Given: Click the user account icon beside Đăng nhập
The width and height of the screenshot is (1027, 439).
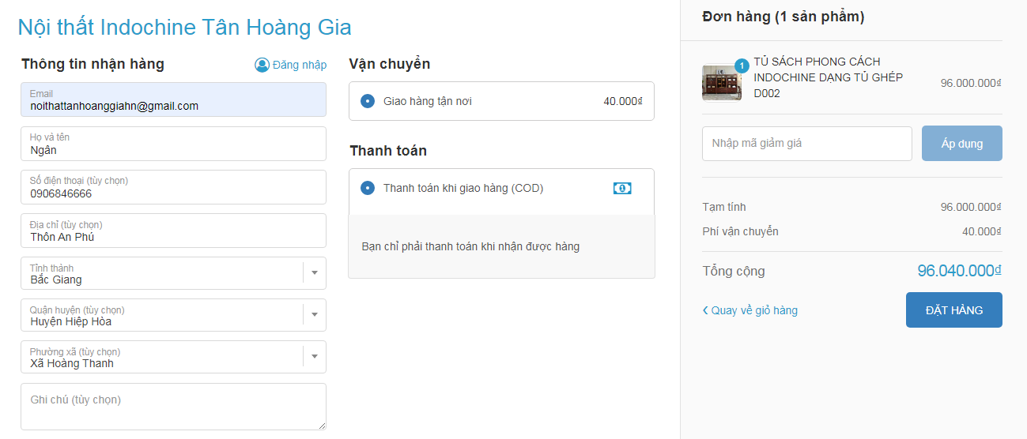Looking at the screenshot, I should (262, 65).
